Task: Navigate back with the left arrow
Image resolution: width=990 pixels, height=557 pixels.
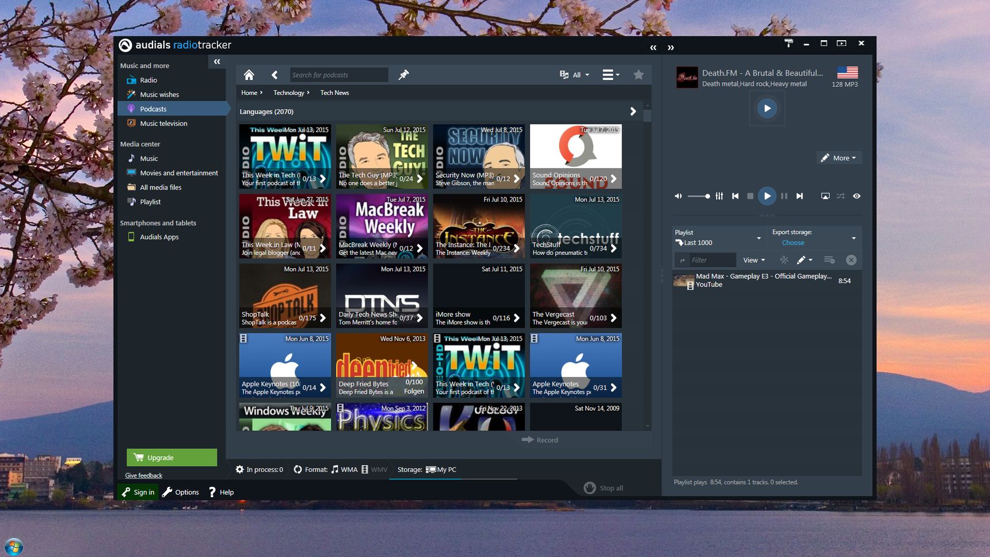Action: coord(275,75)
